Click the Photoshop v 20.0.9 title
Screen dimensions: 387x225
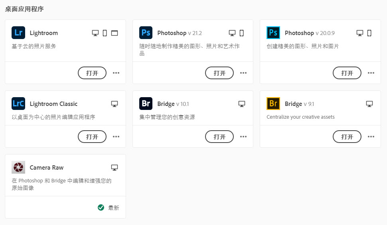click(x=310, y=33)
